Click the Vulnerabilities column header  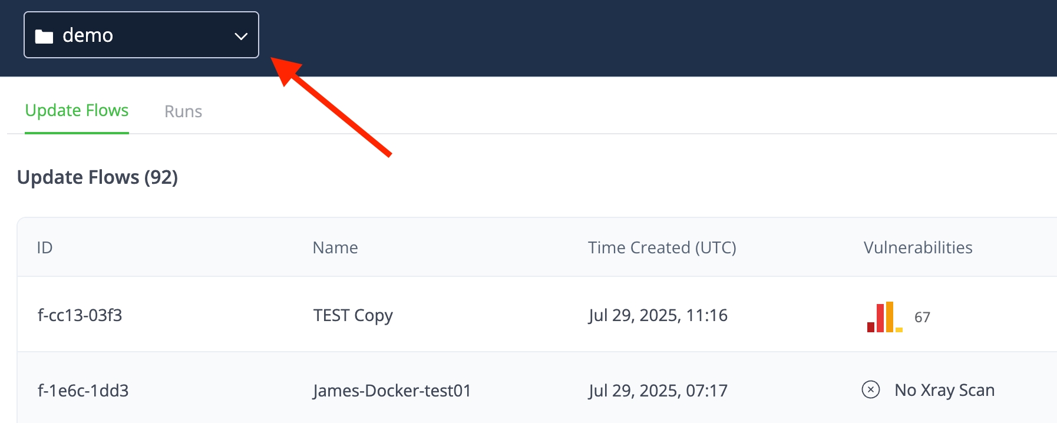917,247
